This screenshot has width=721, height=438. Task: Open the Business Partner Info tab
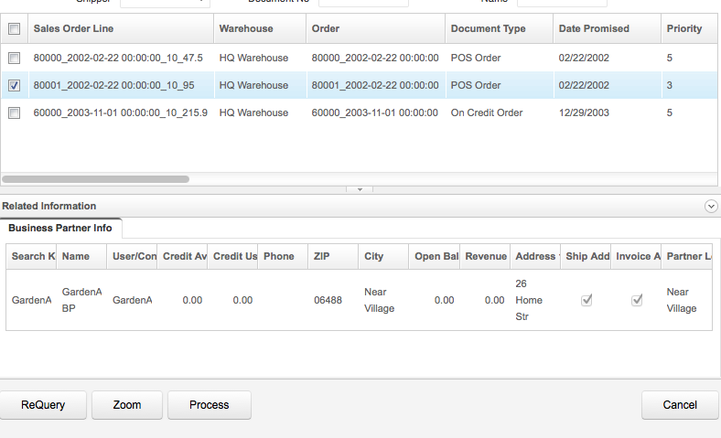[x=60, y=228]
